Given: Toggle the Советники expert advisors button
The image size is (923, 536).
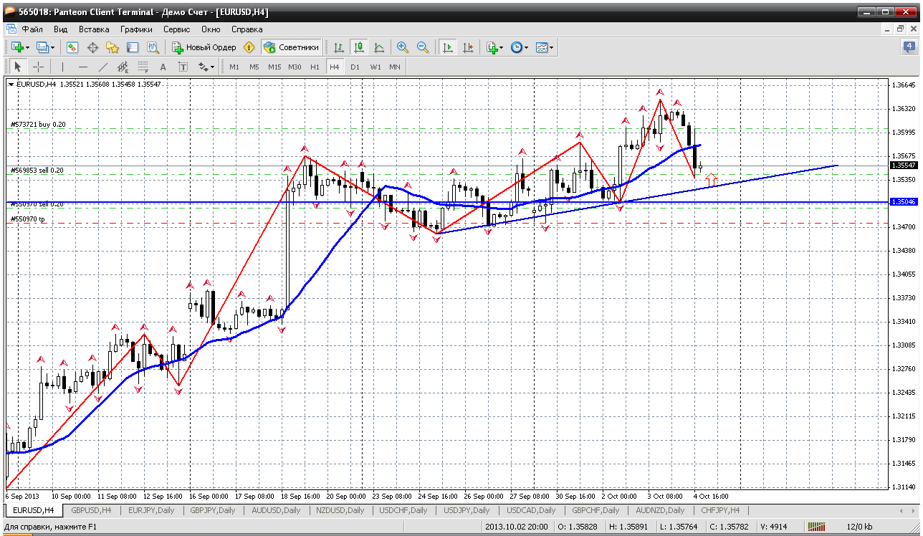Looking at the screenshot, I should click(x=291, y=47).
